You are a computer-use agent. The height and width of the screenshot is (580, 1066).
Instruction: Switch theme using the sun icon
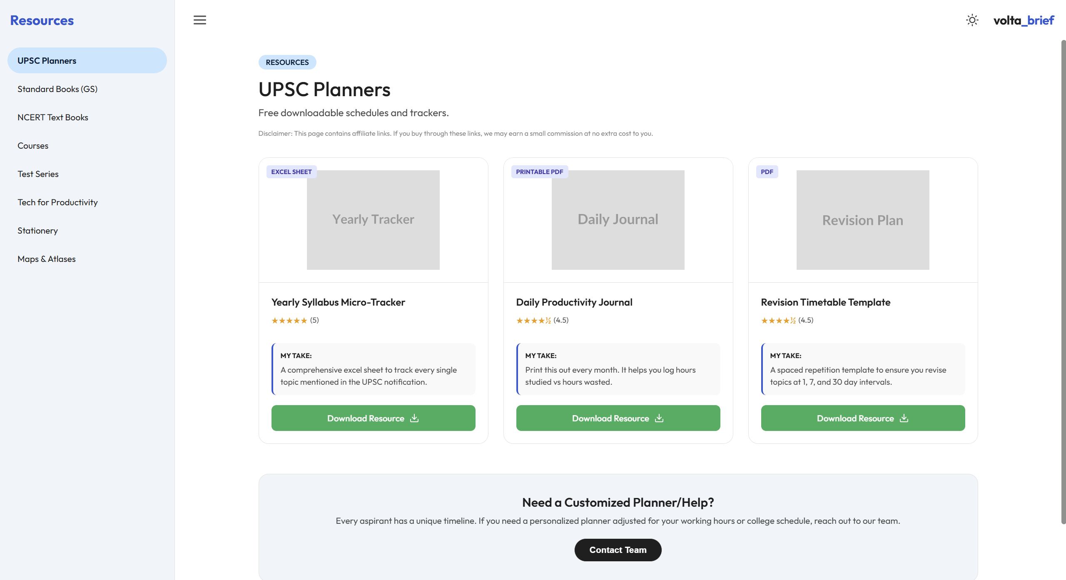972,20
